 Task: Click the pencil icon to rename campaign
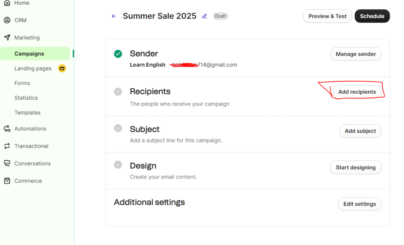[204, 16]
